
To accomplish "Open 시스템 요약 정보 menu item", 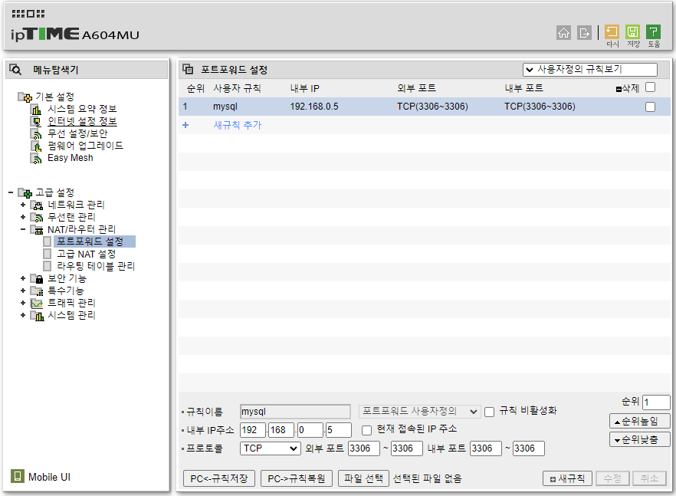I will pos(82,109).
